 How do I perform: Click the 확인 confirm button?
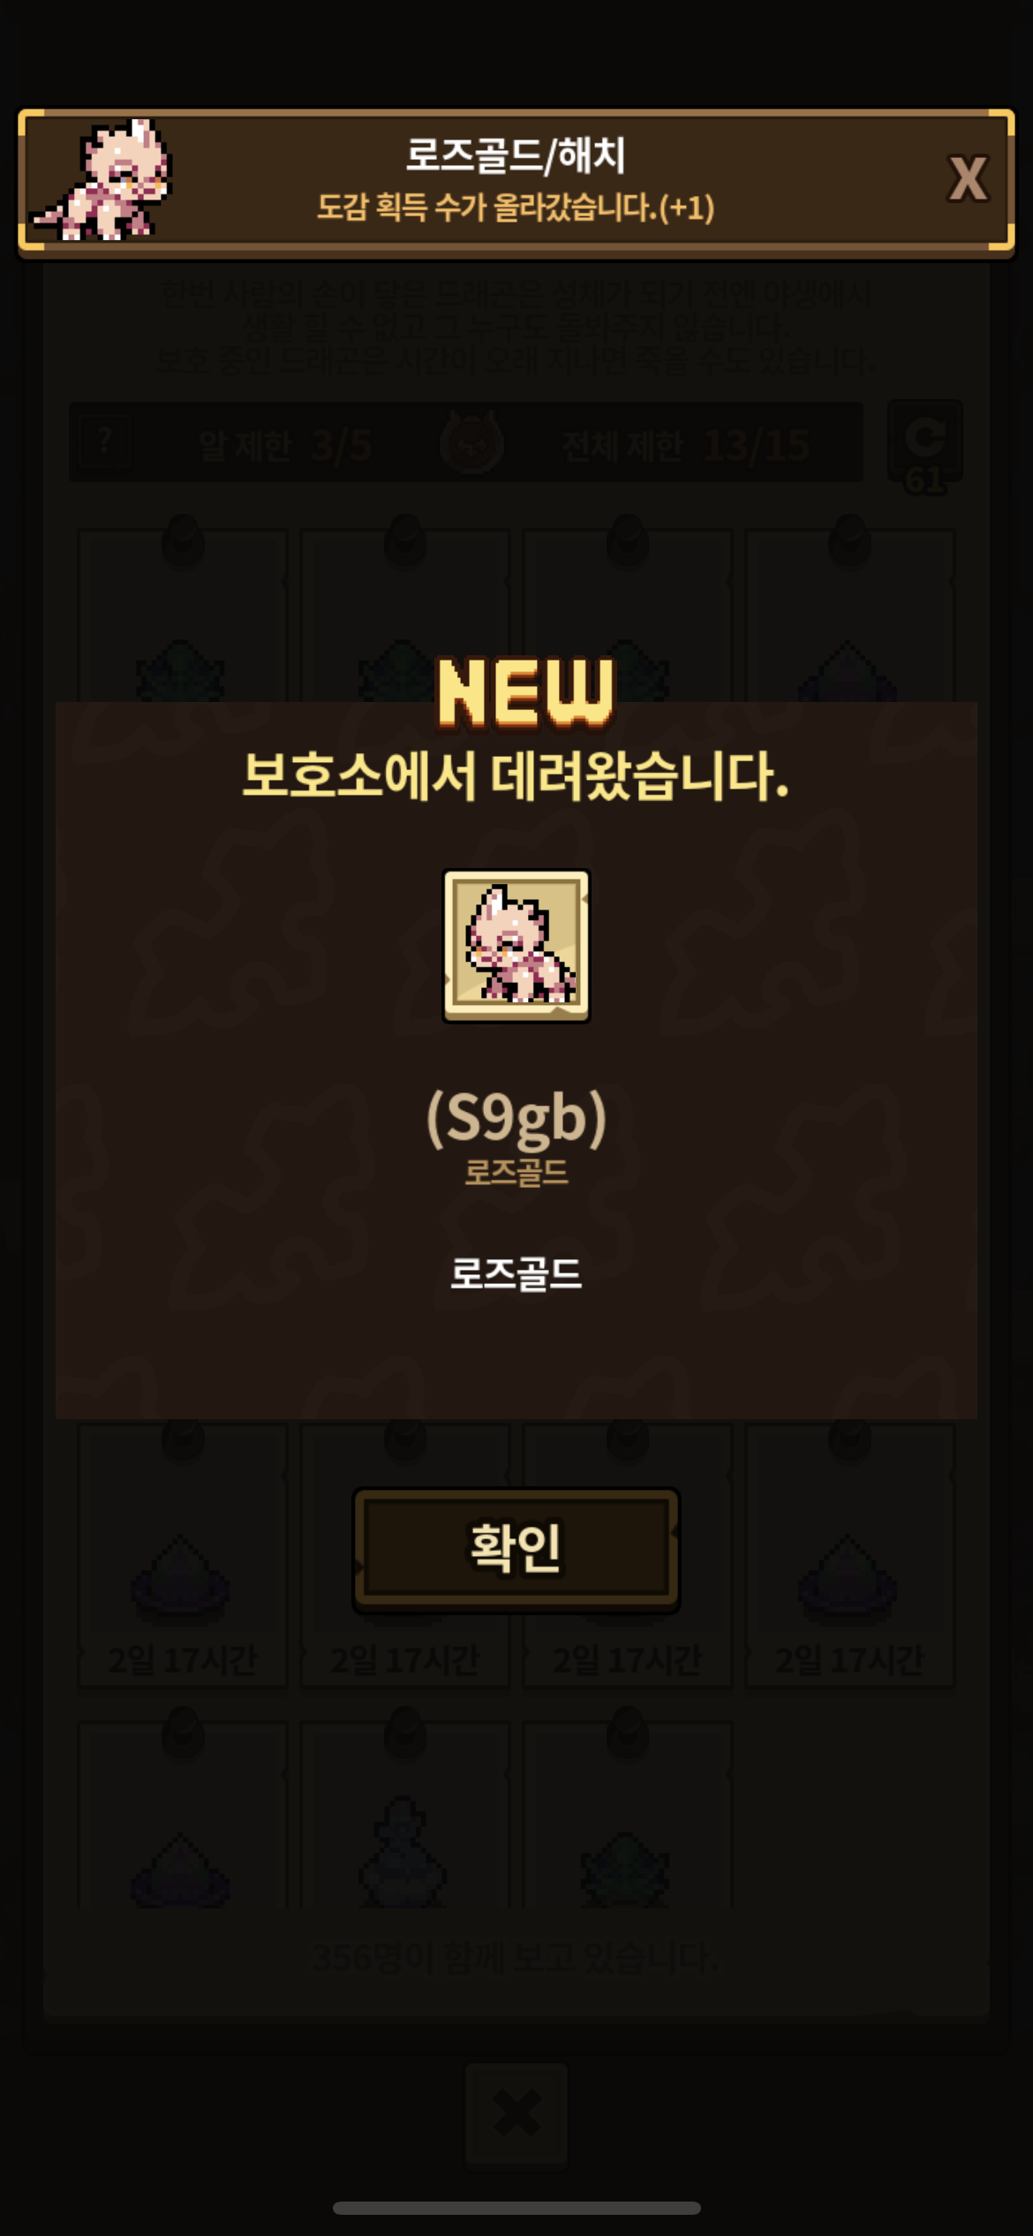pyautogui.click(x=516, y=1549)
